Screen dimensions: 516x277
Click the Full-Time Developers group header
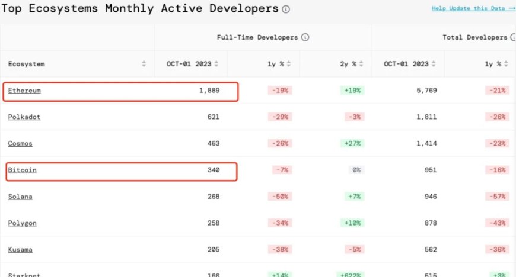(257, 37)
